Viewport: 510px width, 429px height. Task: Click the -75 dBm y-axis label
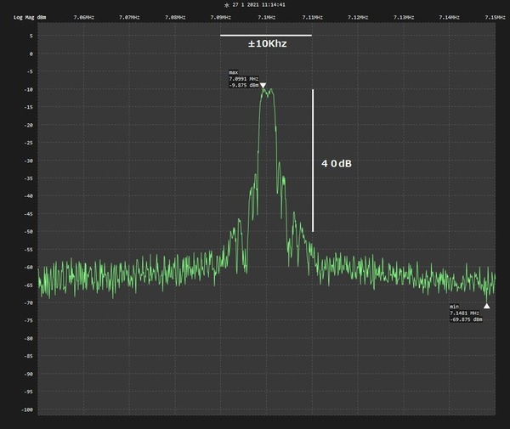tap(29, 320)
